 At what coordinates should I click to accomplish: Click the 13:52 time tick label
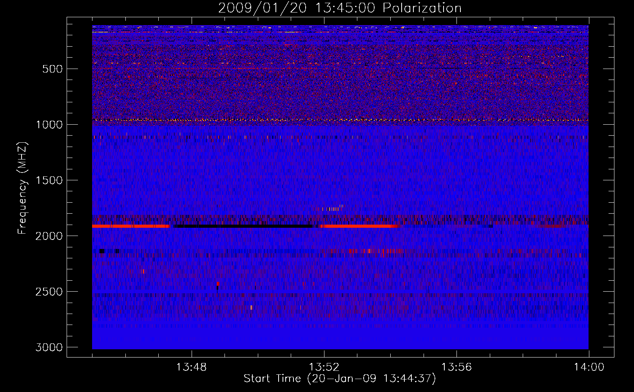tap(324, 367)
